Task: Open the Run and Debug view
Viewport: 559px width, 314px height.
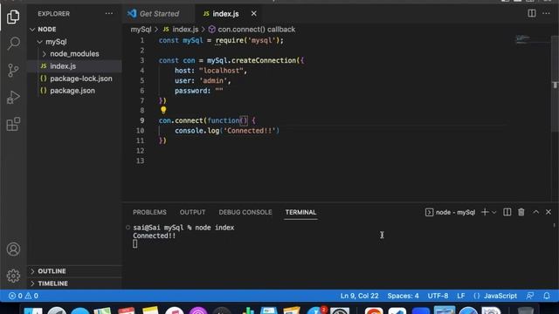Action: click(x=13, y=97)
